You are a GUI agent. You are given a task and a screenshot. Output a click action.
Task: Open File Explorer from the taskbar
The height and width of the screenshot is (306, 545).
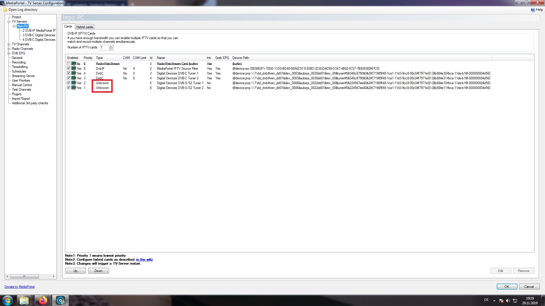click(x=24, y=300)
